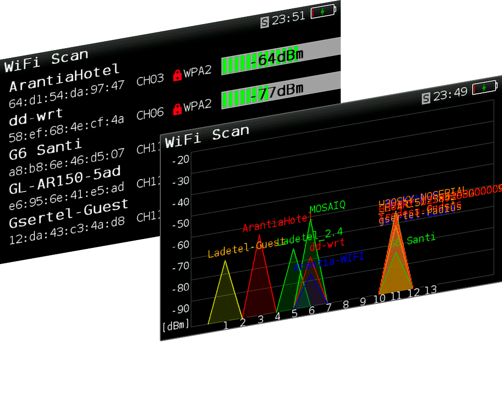Click the WiFi Scan title above graph
502x405 pixels.
[x=207, y=136]
